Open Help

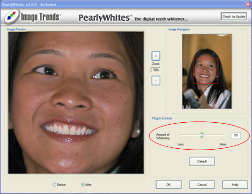[235, 184]
